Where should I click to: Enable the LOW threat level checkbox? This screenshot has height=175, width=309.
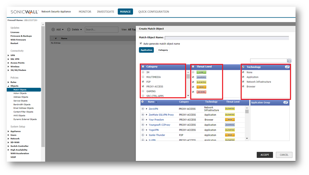[193, 72]
